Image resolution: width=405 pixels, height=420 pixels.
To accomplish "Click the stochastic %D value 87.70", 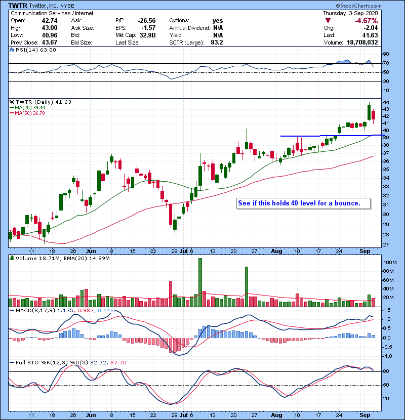I will click(x=118, y=362).
